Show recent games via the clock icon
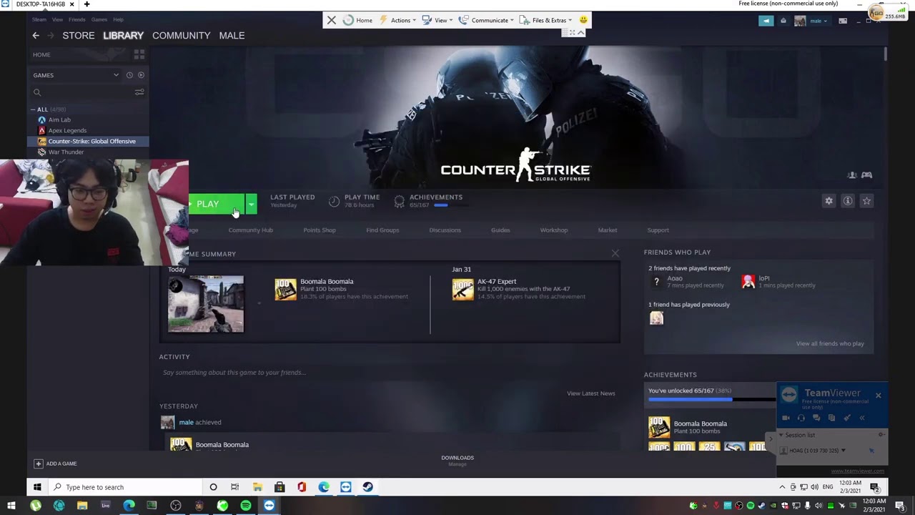This screenshot has height=515, width=915. [x=129, y=75]
